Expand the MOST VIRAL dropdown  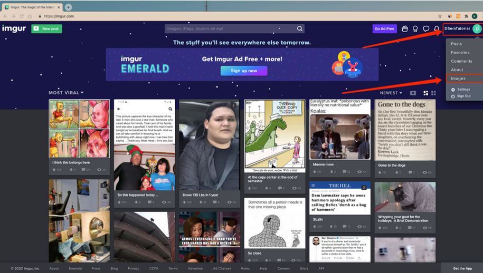(x=66, y=93)
